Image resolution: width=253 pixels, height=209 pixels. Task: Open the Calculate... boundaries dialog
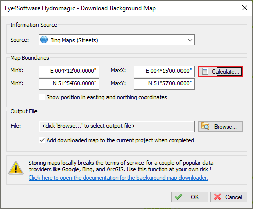pos(221,72)
